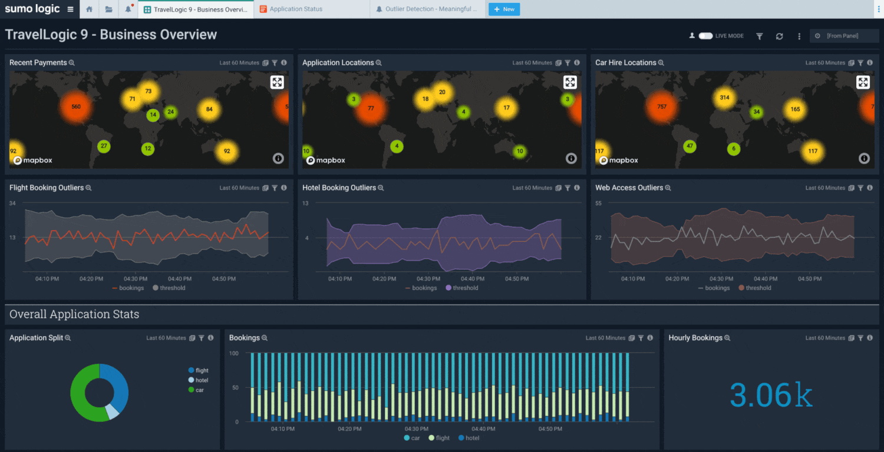Image resolution: width=884 pixels, height=452 pixels.
Task: Filter the Bookings panel
Action: (641, 338)
